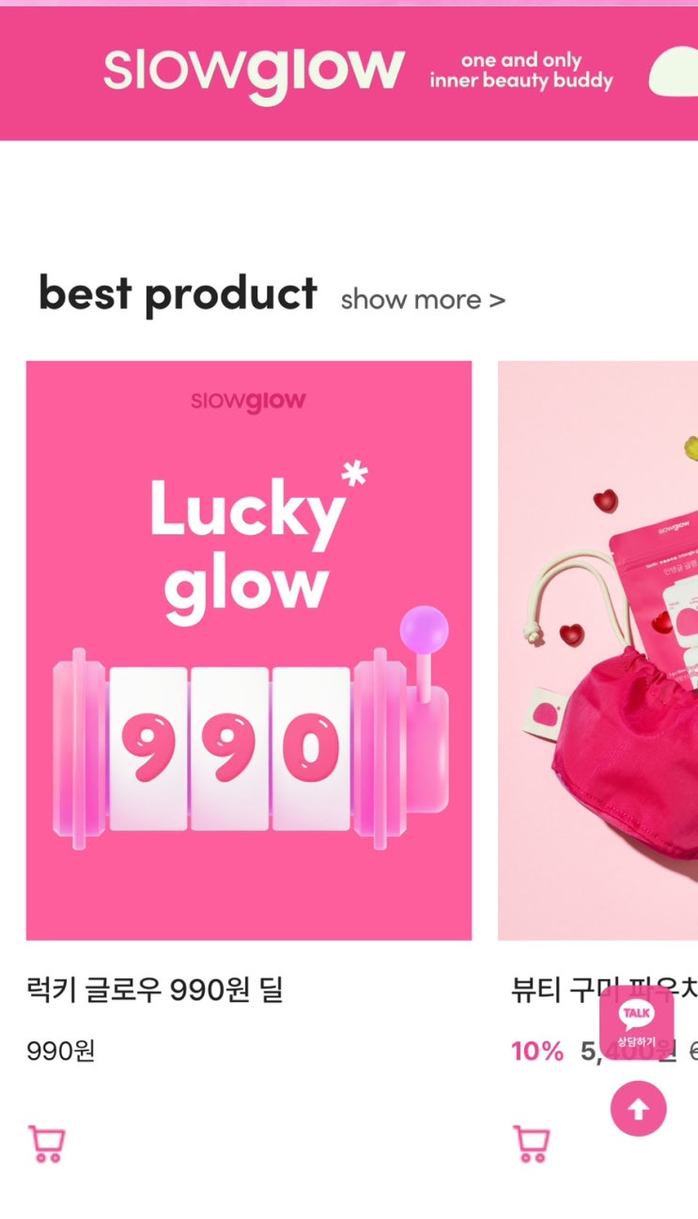Click the 10% discount label
This screenshot has width=698, height=1219.
coord(537,1051)
